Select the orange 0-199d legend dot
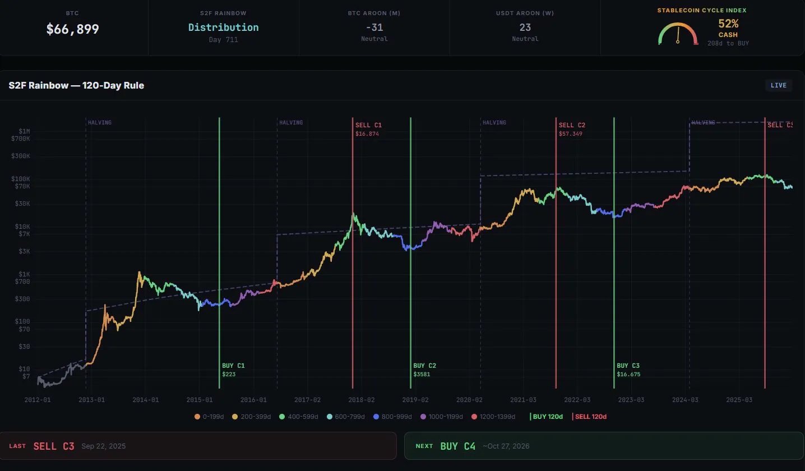Image resolution: width=805 pixels, height=471 pixels. point(197,417)
